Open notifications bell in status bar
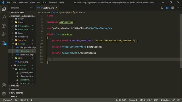Viewport: 182px width, 102px height. (x=178, y=100)
